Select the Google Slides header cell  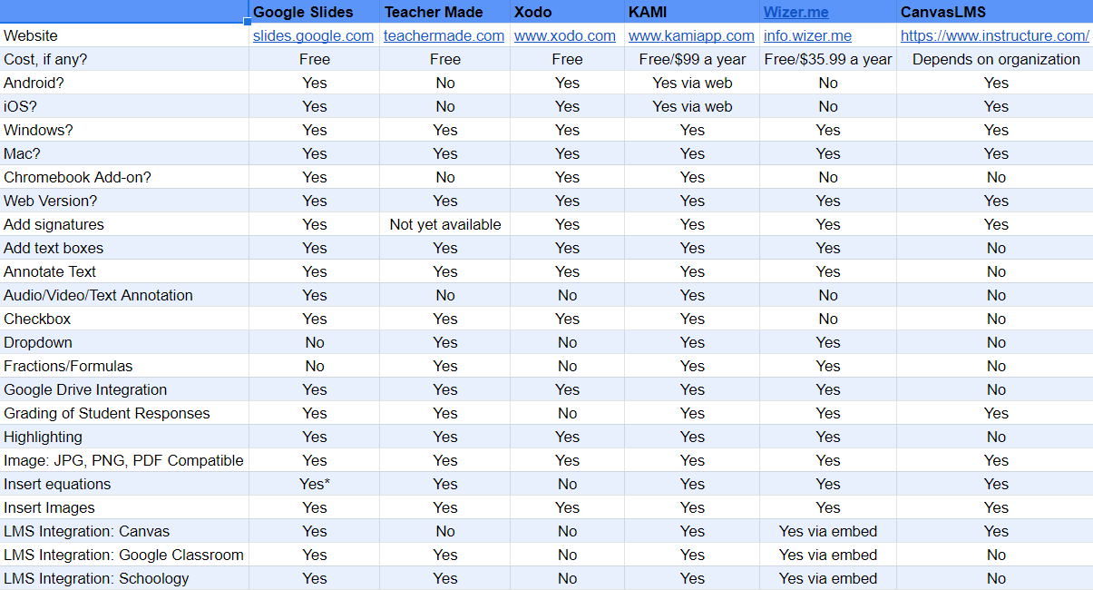[314, 12]
